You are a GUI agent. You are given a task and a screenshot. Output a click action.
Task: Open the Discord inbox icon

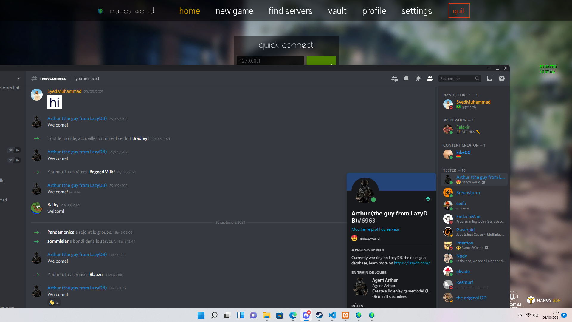click(489, 78)
